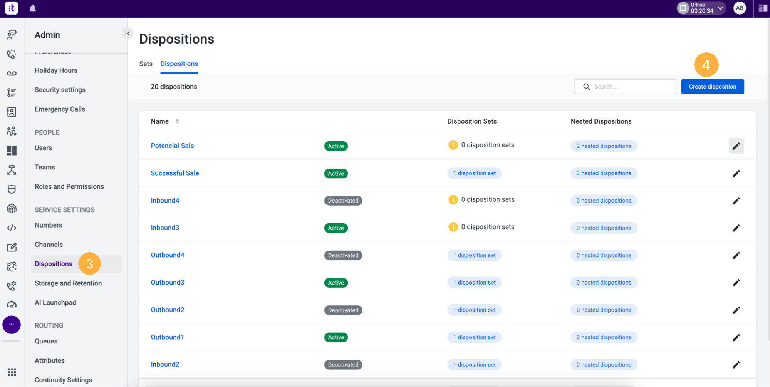Open the right side panel icon in top bar
Image resolution: width=770 pixels, height=387 pixels.
pos(763,8)
